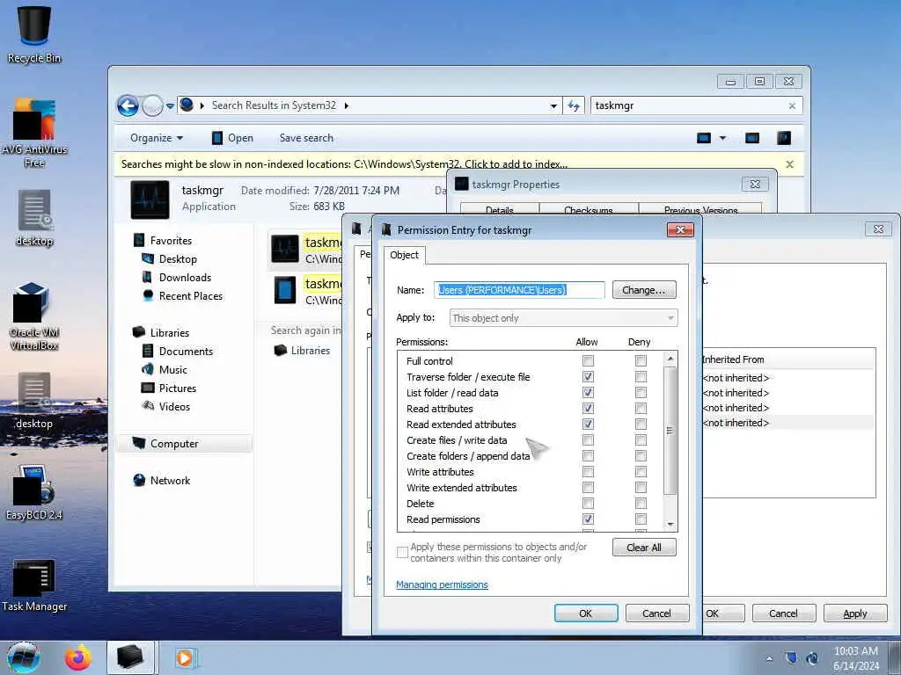Click Open in the Explorer toolbar
Image resolution: width=901 pixels, height=675 pixels.
pyautogui.click(x=232, y=138)
